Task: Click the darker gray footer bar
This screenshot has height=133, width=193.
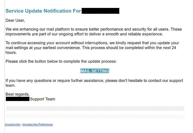Action: click(95, 109)
